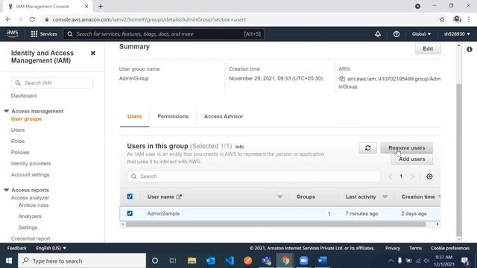Click the Cortana circle icon
The width and height of the screenshot is (477, 268).
pyautogui.click(x=155, y=261)
